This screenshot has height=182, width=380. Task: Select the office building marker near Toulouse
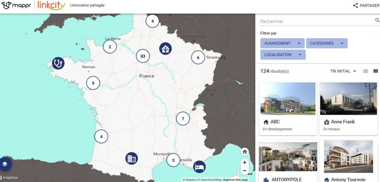pyautogui.click(x=131, y=159)
